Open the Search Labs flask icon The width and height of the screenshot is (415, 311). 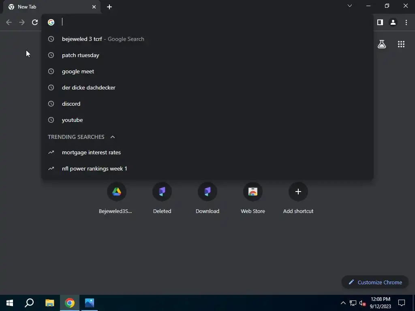coord(382,44)
